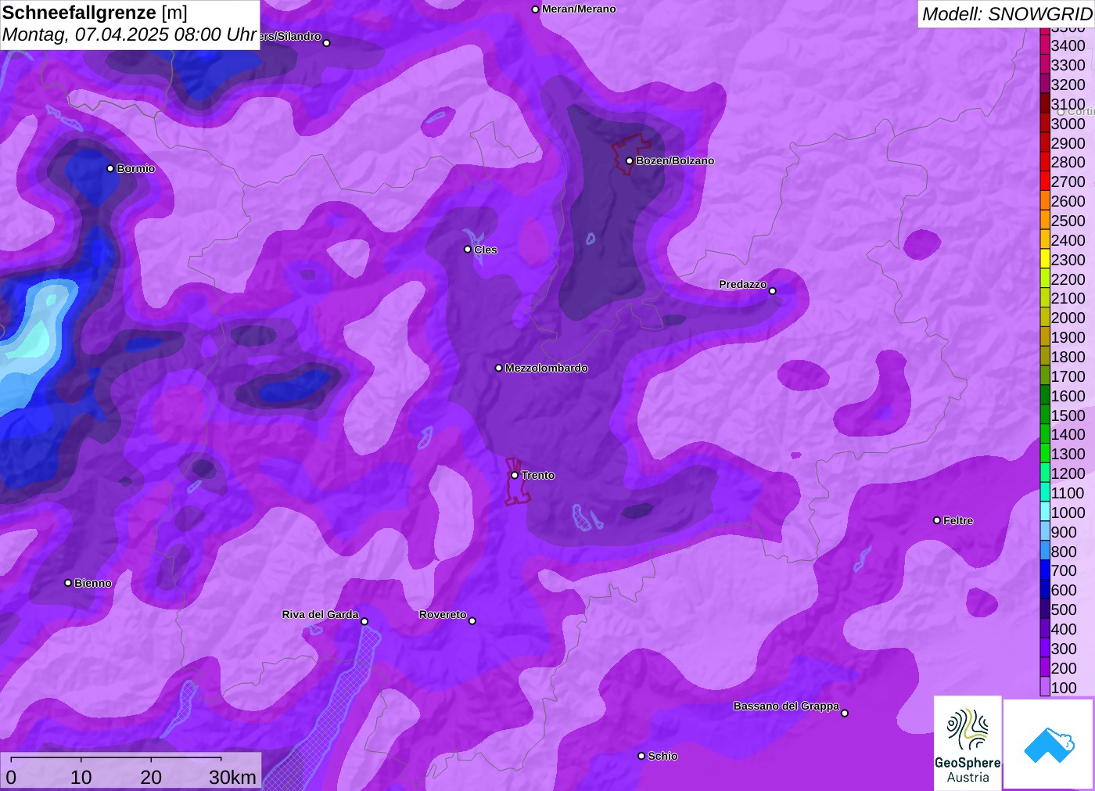Screen dimensions: 1095x791
Task: Click the date Montag, 07.04.2025 08:00 Uhr
Action: point(129,34)
